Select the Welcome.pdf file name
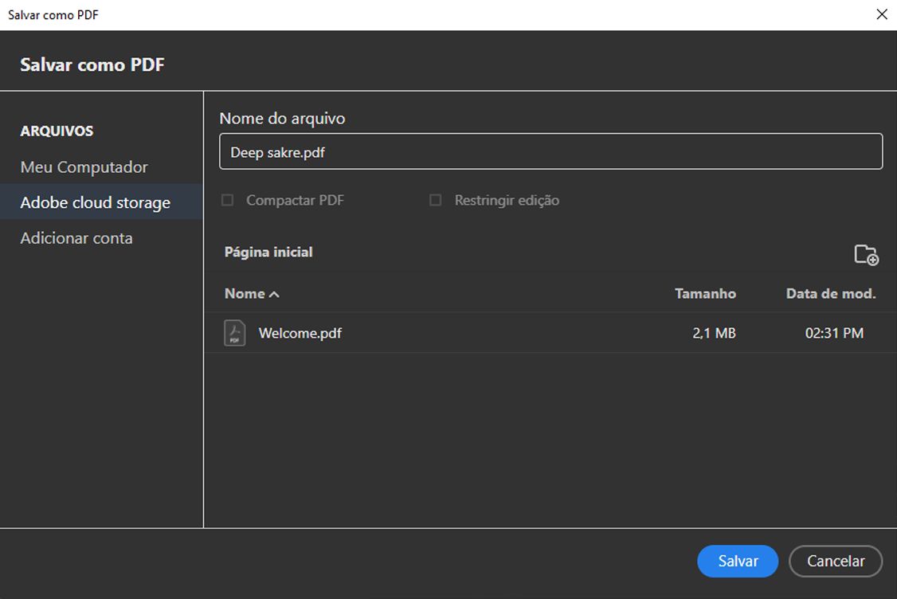This screenshot has width=897, height=599. pyautogui.click(x=300, y=333)
